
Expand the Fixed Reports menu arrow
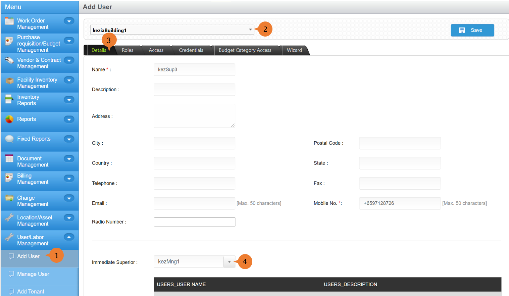pyautogui.click(x=69, y=139)
